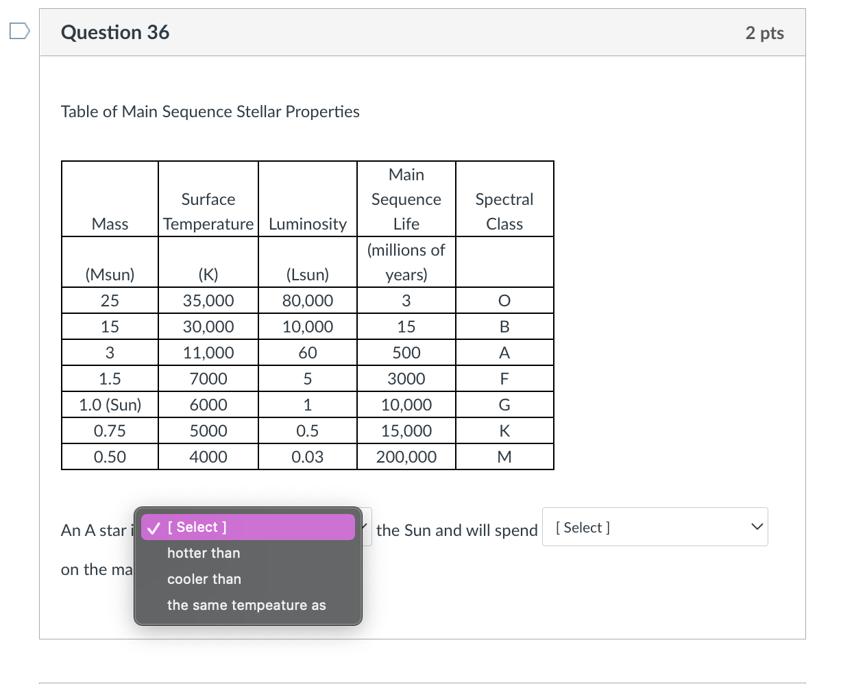Click the 200,000 lifetime value cell

(x=406, y=456)
